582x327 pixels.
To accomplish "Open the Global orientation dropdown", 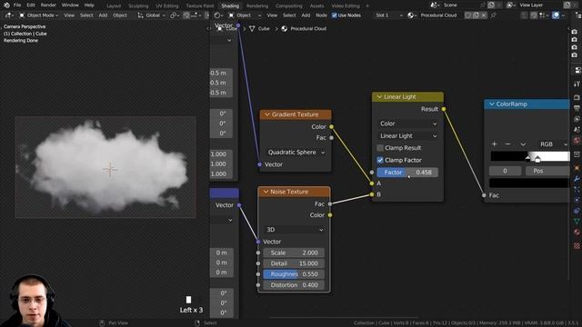I will pos(152,15).
